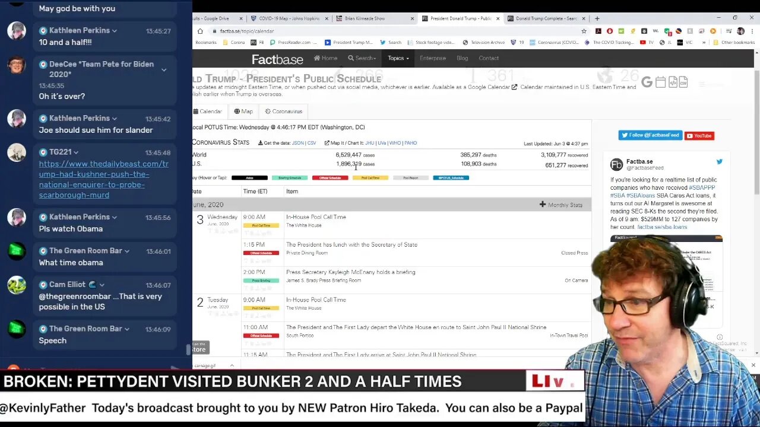Open the PAHO chart link
The image size is (760, 427).
(411, 143)
